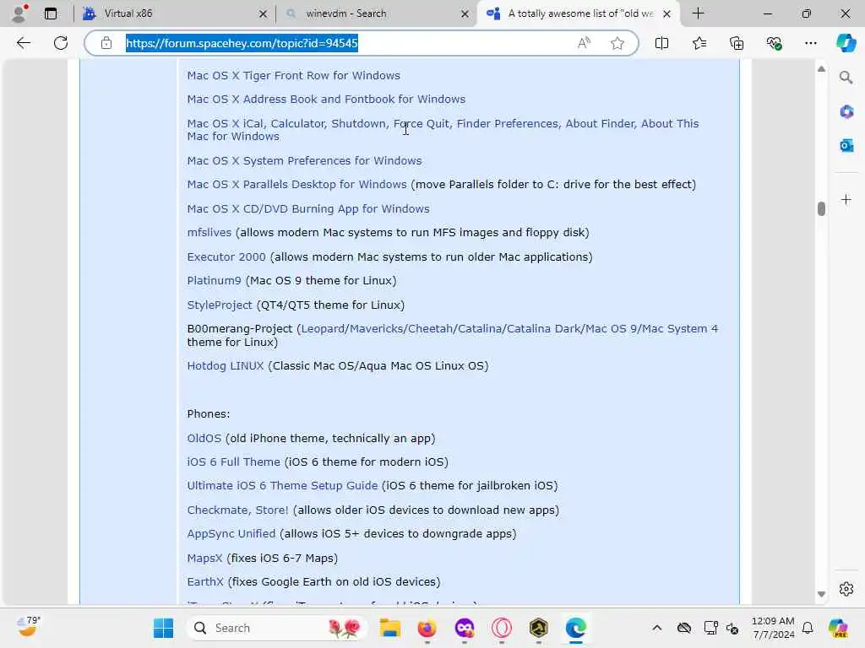Open Firefox from the taskbar
The height and width of the screenshot is (648, 865).
[x=427, y=628]
